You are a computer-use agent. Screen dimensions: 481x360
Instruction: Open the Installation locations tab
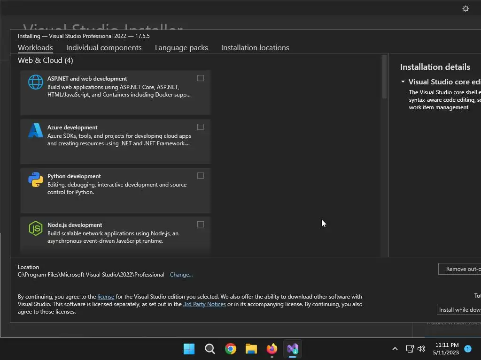(x=255, y=48)
